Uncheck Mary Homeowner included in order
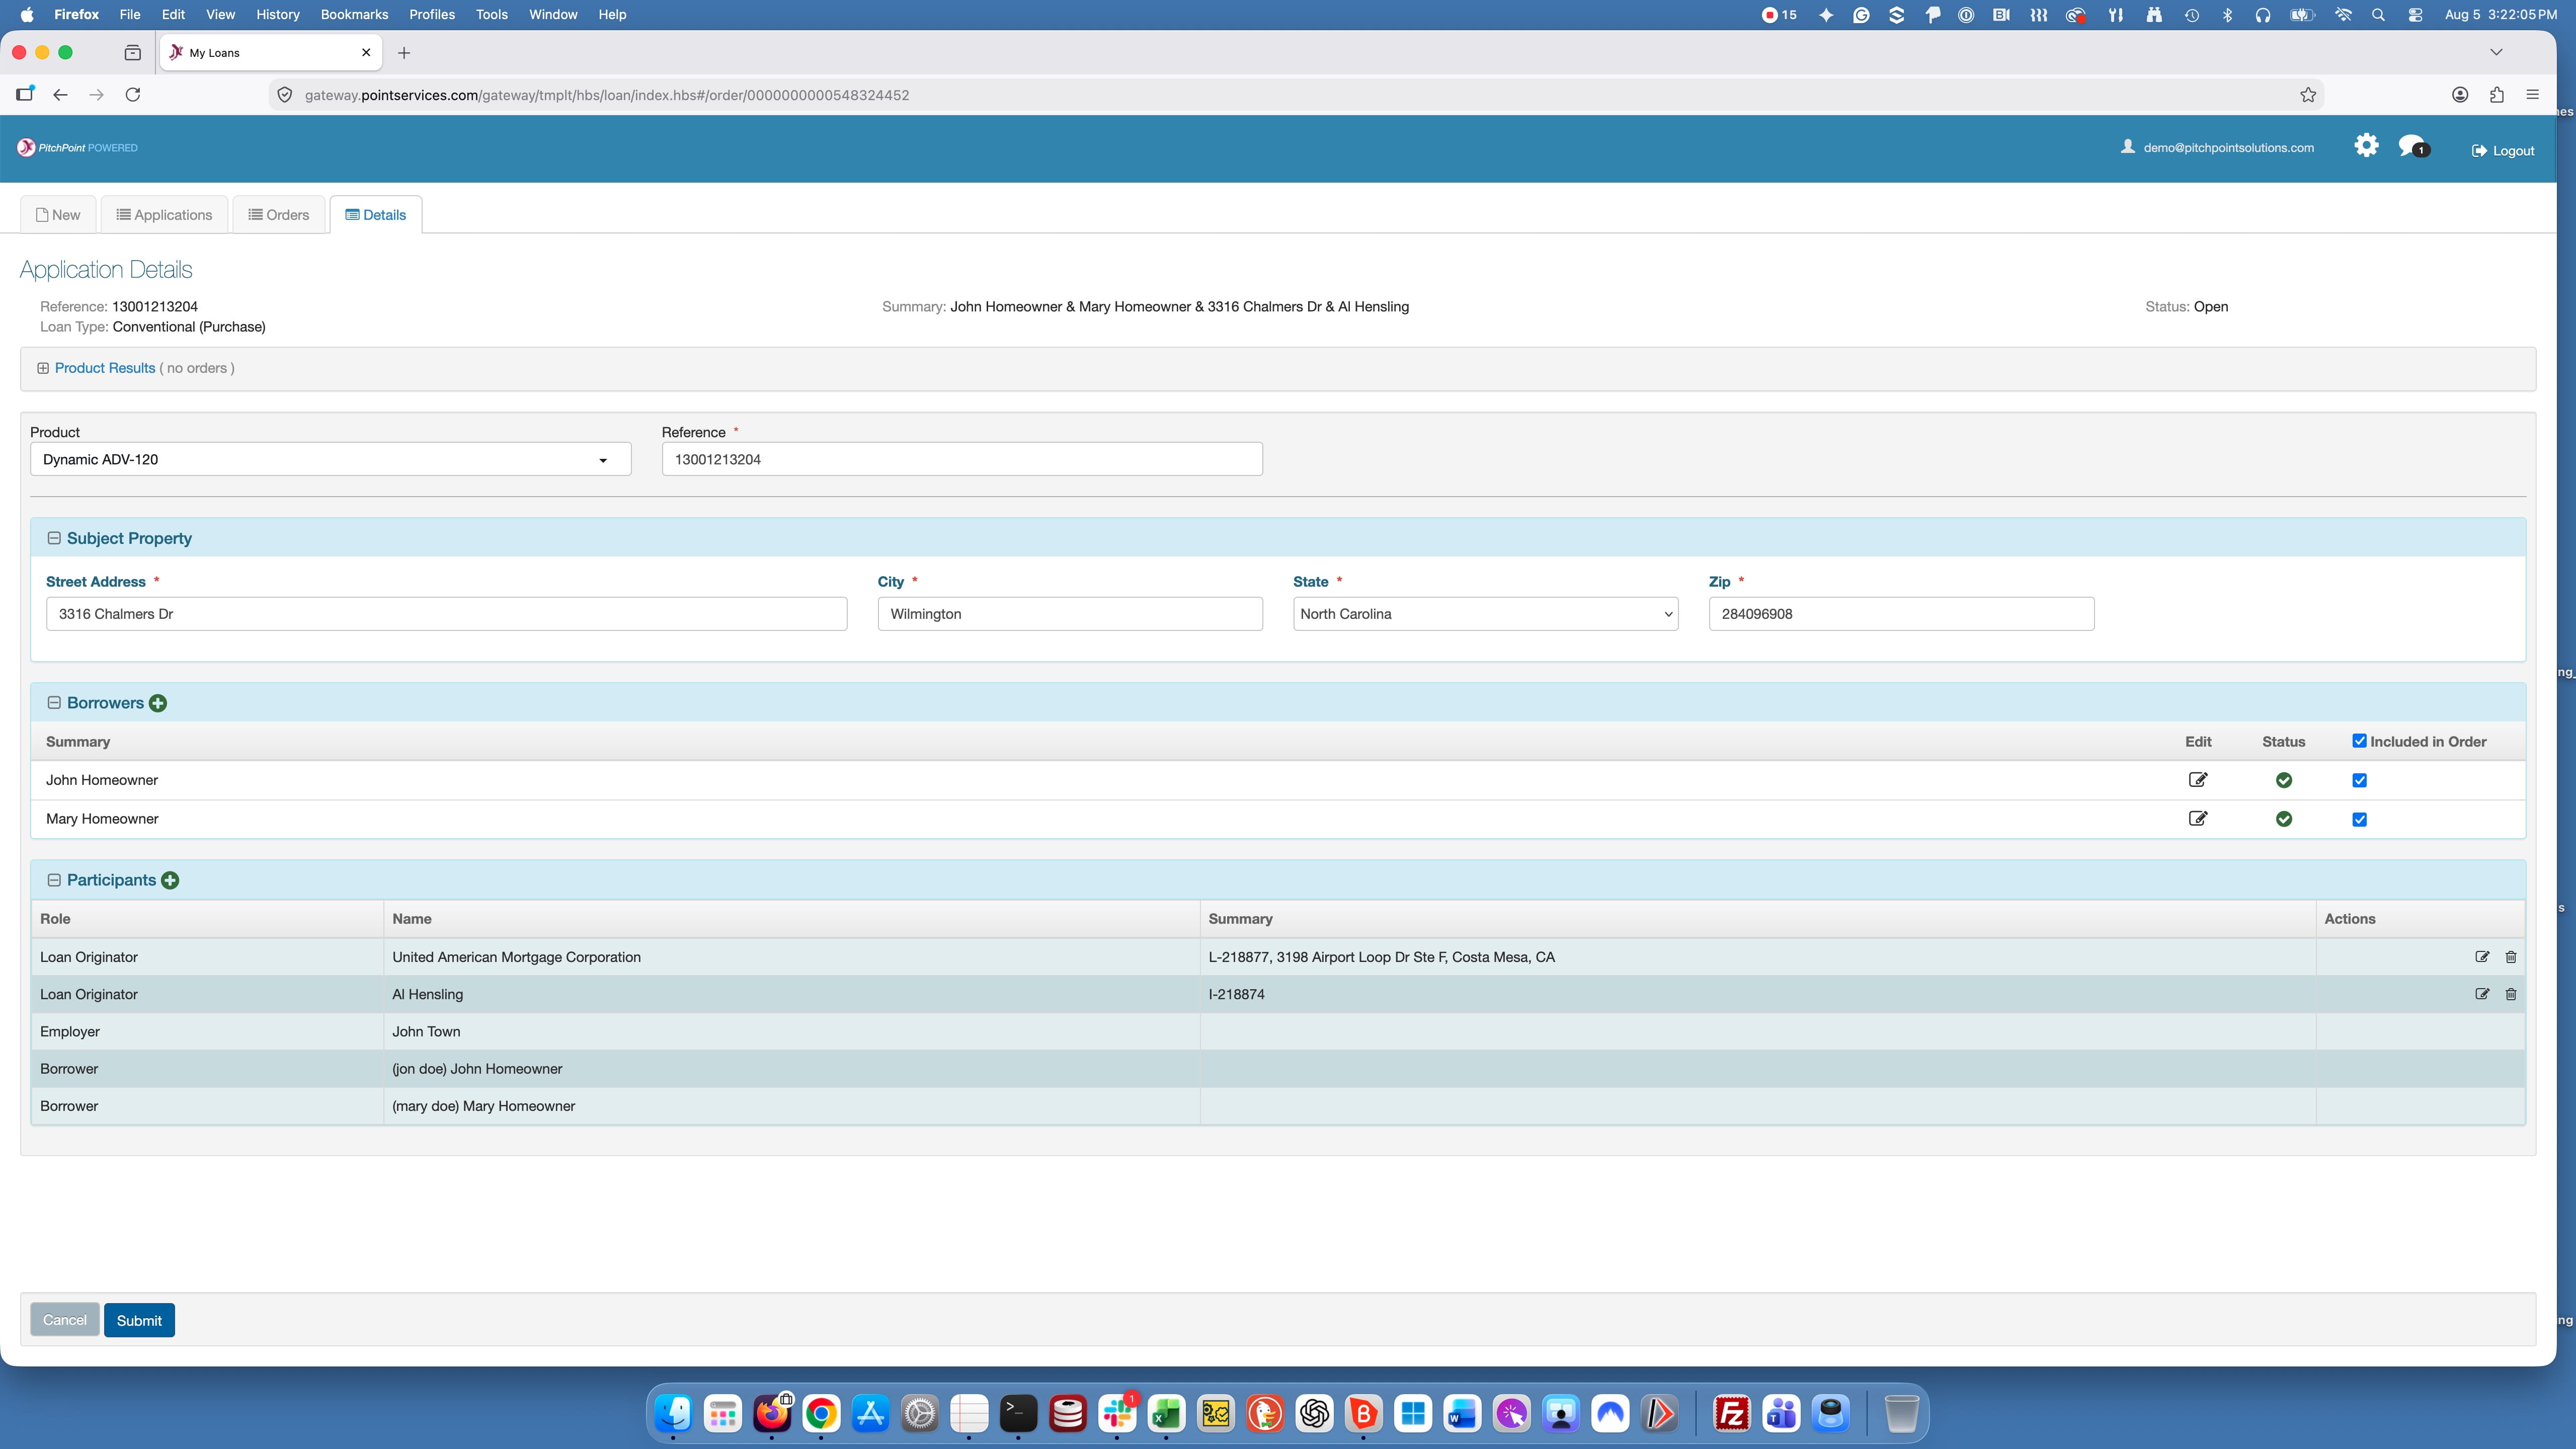 2359,819
